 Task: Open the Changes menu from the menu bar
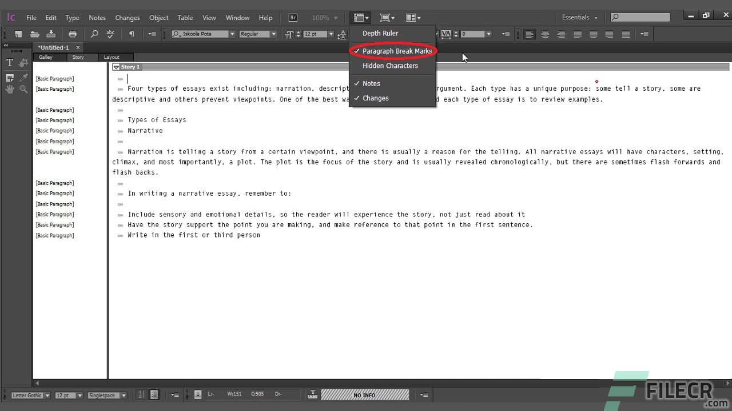tap(127, 17)
